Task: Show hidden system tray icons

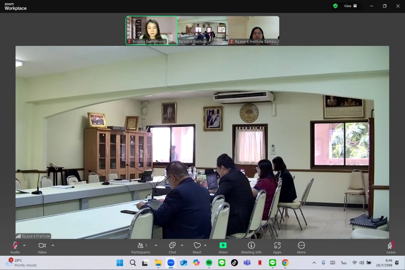Action: tap(314, 263)
